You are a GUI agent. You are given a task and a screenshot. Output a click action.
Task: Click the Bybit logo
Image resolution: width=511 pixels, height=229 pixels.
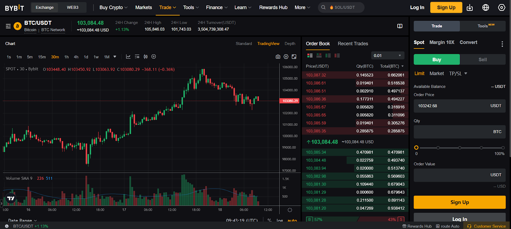(14, 8)
